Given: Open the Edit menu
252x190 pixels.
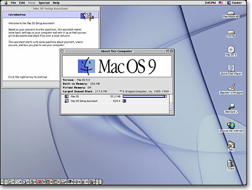Looking at the screenshot, I should [22, 3].
